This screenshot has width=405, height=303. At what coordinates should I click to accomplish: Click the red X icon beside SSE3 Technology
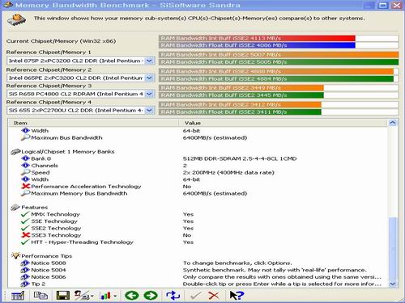pos(25,235)
